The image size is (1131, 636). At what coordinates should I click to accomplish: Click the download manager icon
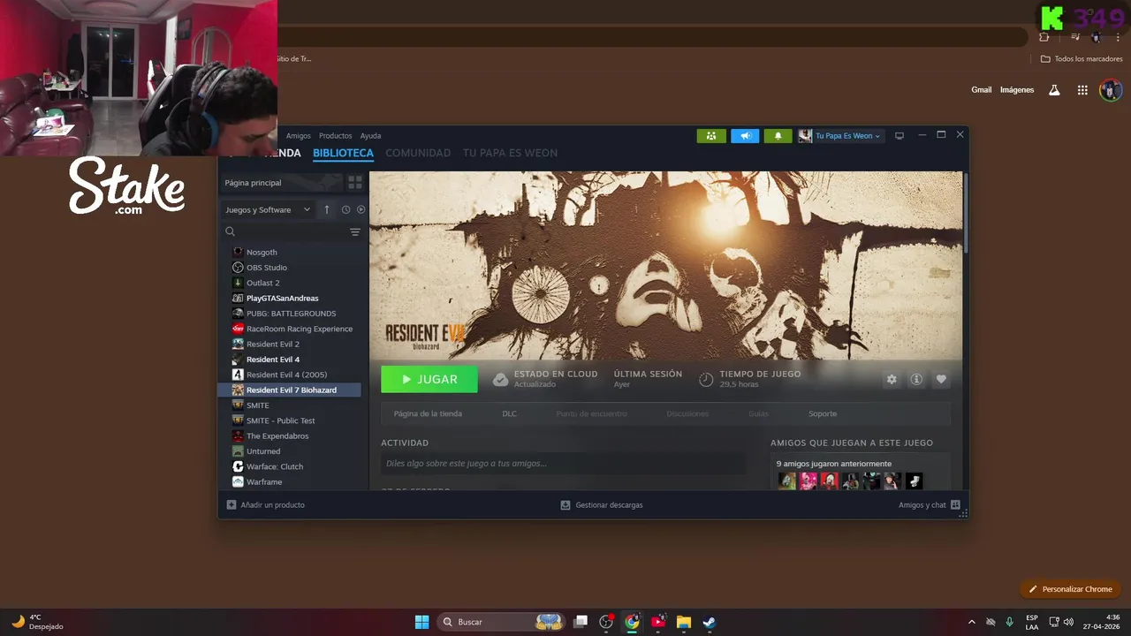[x=565, y=505]
